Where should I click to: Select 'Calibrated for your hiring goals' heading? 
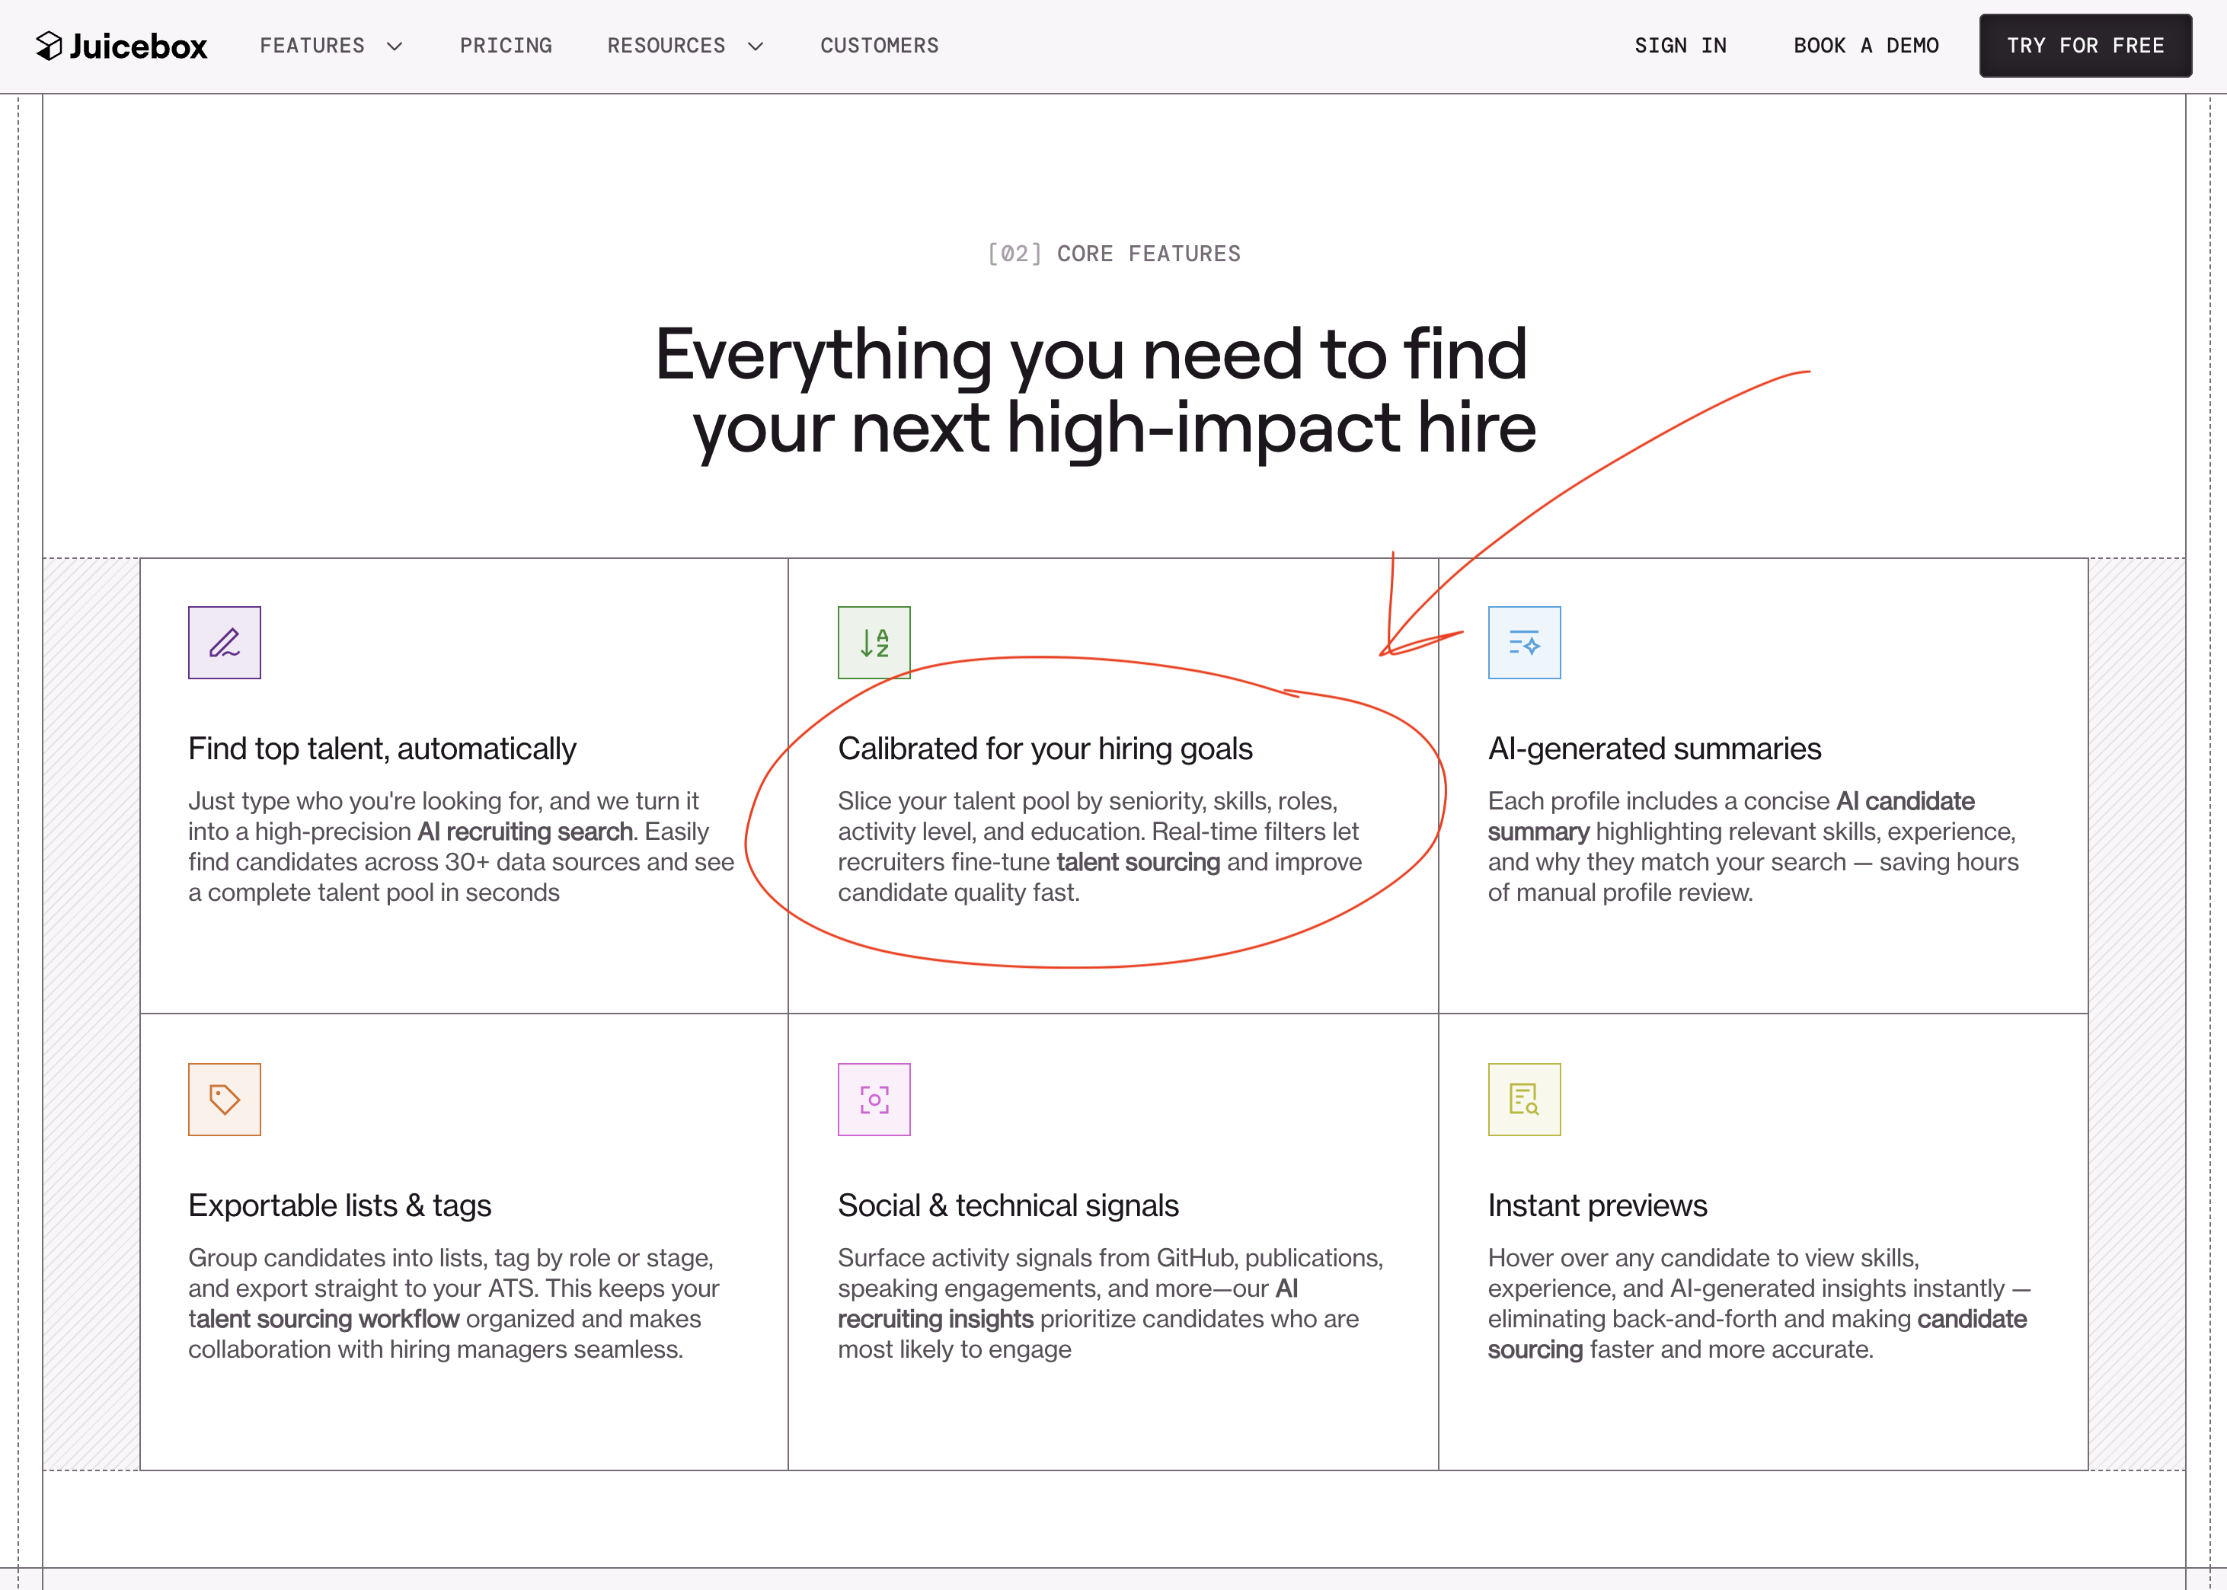tap(1044, 749)
